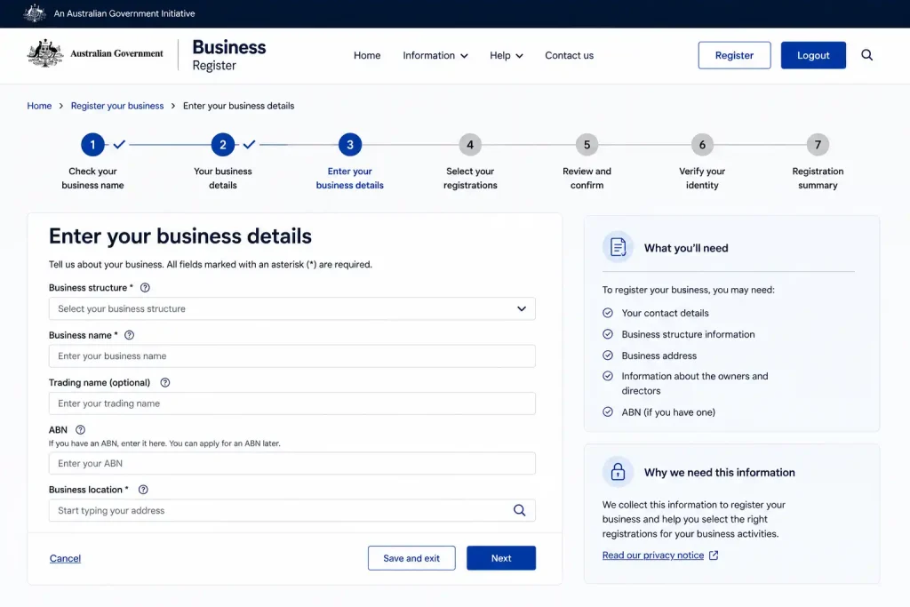The height and width of the screenshot is (607, 910).
Task: Click 'Verify your identity' step label
Action: [702, 178]
